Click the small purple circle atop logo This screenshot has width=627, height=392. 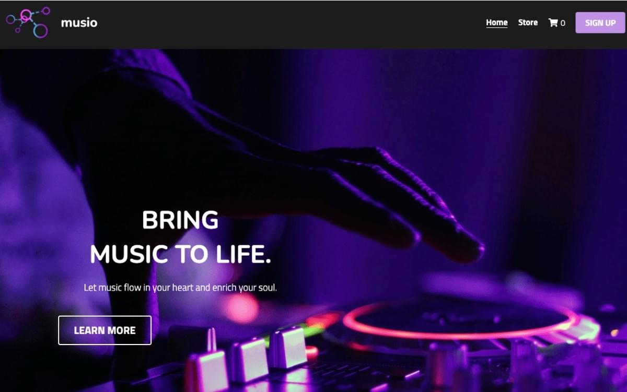(x=46, y=10)
